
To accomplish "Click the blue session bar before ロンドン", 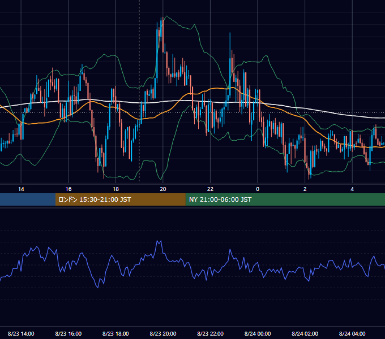I will [28, 199].
